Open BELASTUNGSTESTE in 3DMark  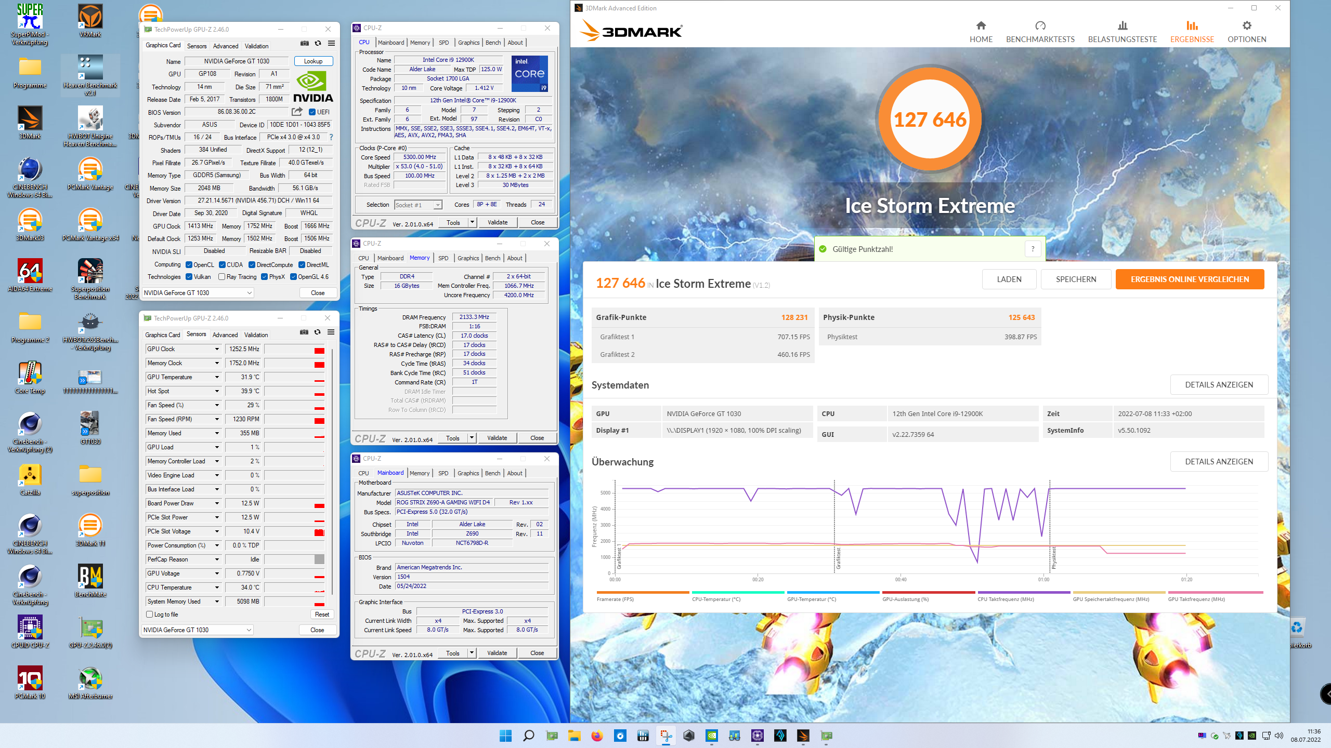click(1123, 32)
